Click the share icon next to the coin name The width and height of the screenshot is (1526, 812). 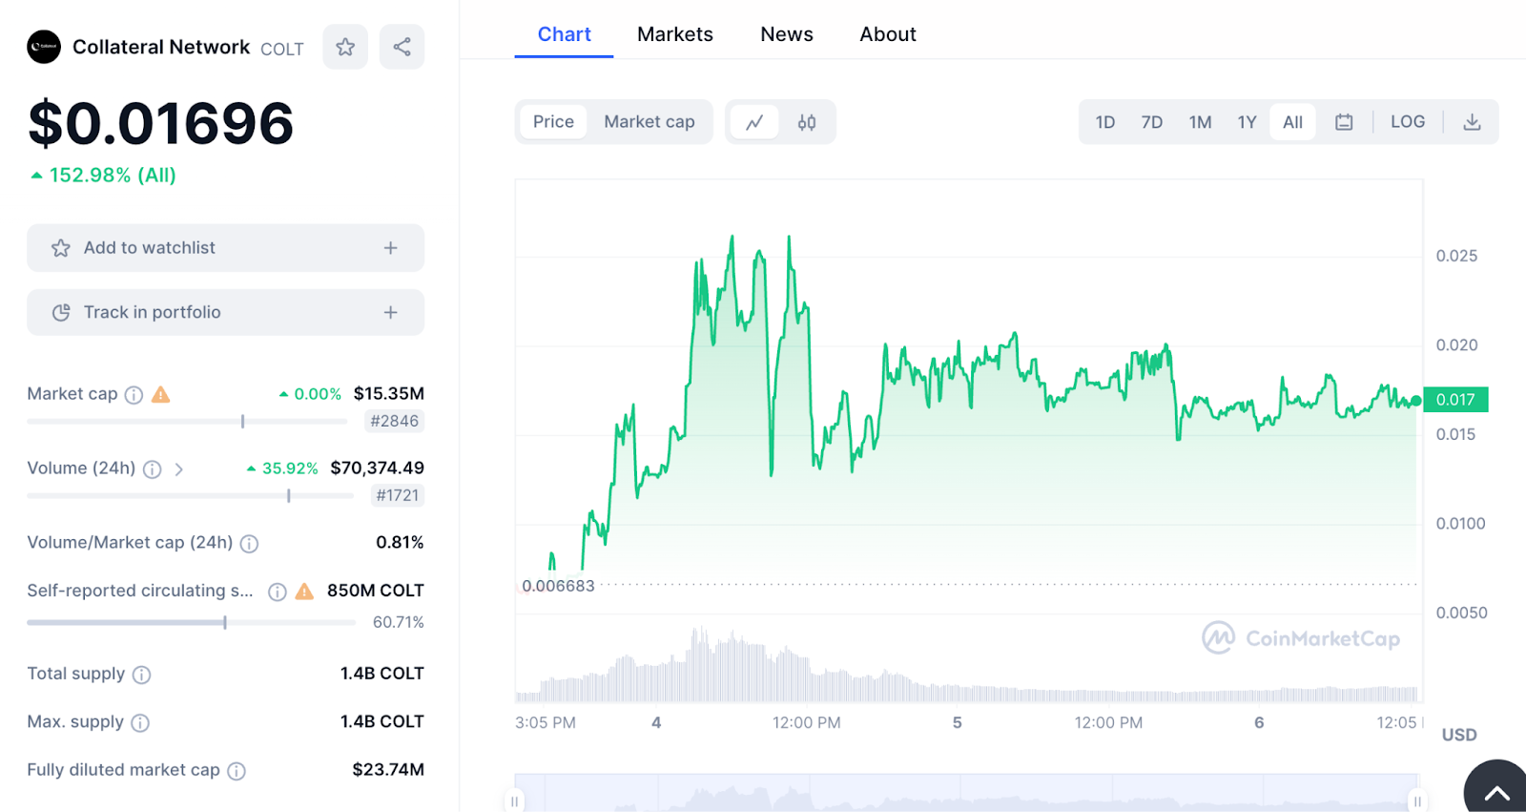[402, 47]
